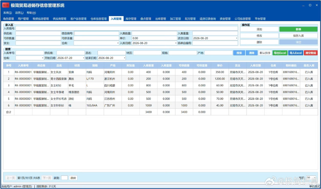Click the green 新单 button
This screenshot has height=189, width=321.
pos(298,29)
